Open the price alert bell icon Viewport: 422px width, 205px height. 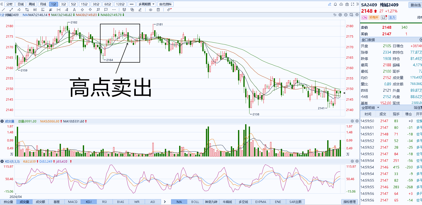(335, 4)
